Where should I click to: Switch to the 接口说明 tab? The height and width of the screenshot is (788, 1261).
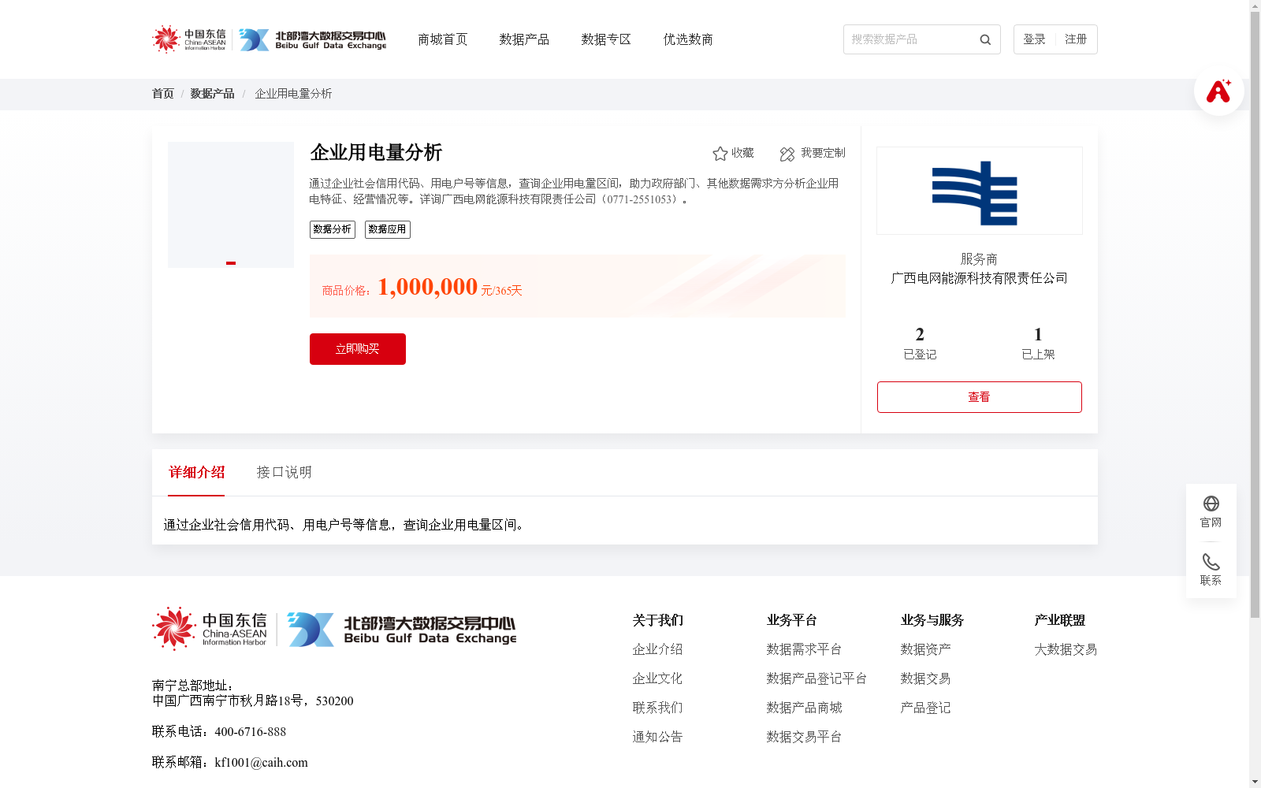[x=285, y=472]
